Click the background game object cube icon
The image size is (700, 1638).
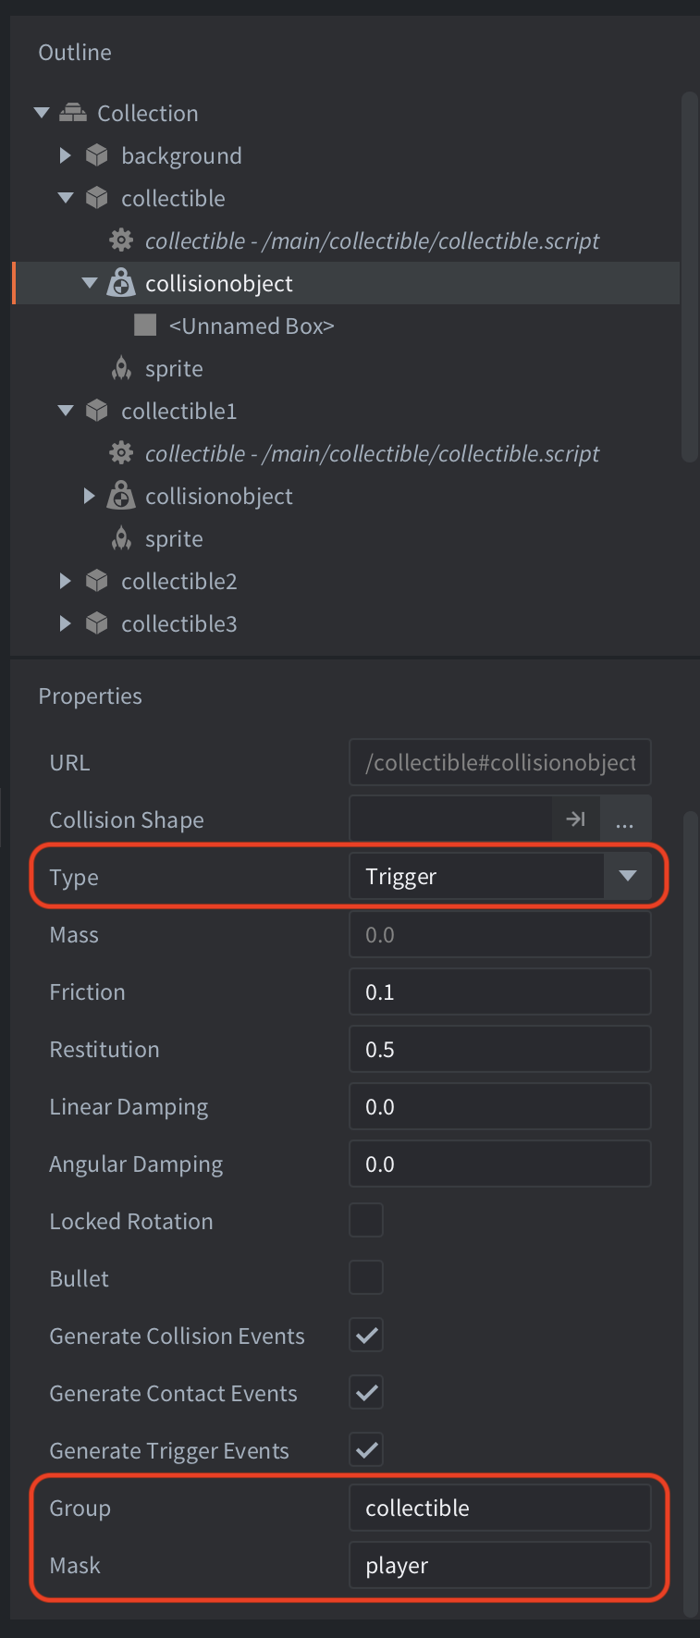point(97,155)
